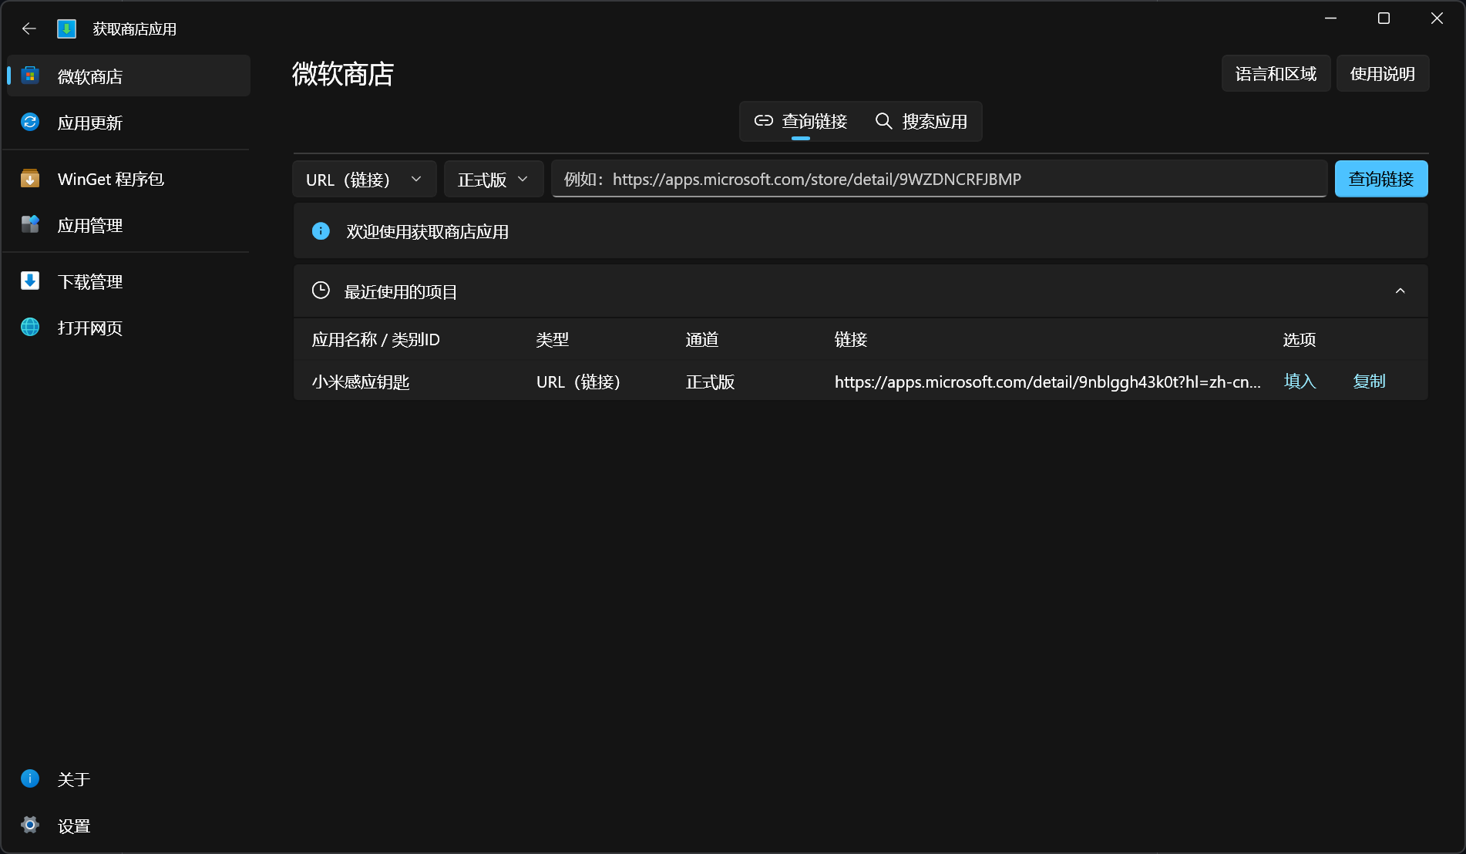
Task: Focus the store URL input field
Action: [x=939, y=179]
